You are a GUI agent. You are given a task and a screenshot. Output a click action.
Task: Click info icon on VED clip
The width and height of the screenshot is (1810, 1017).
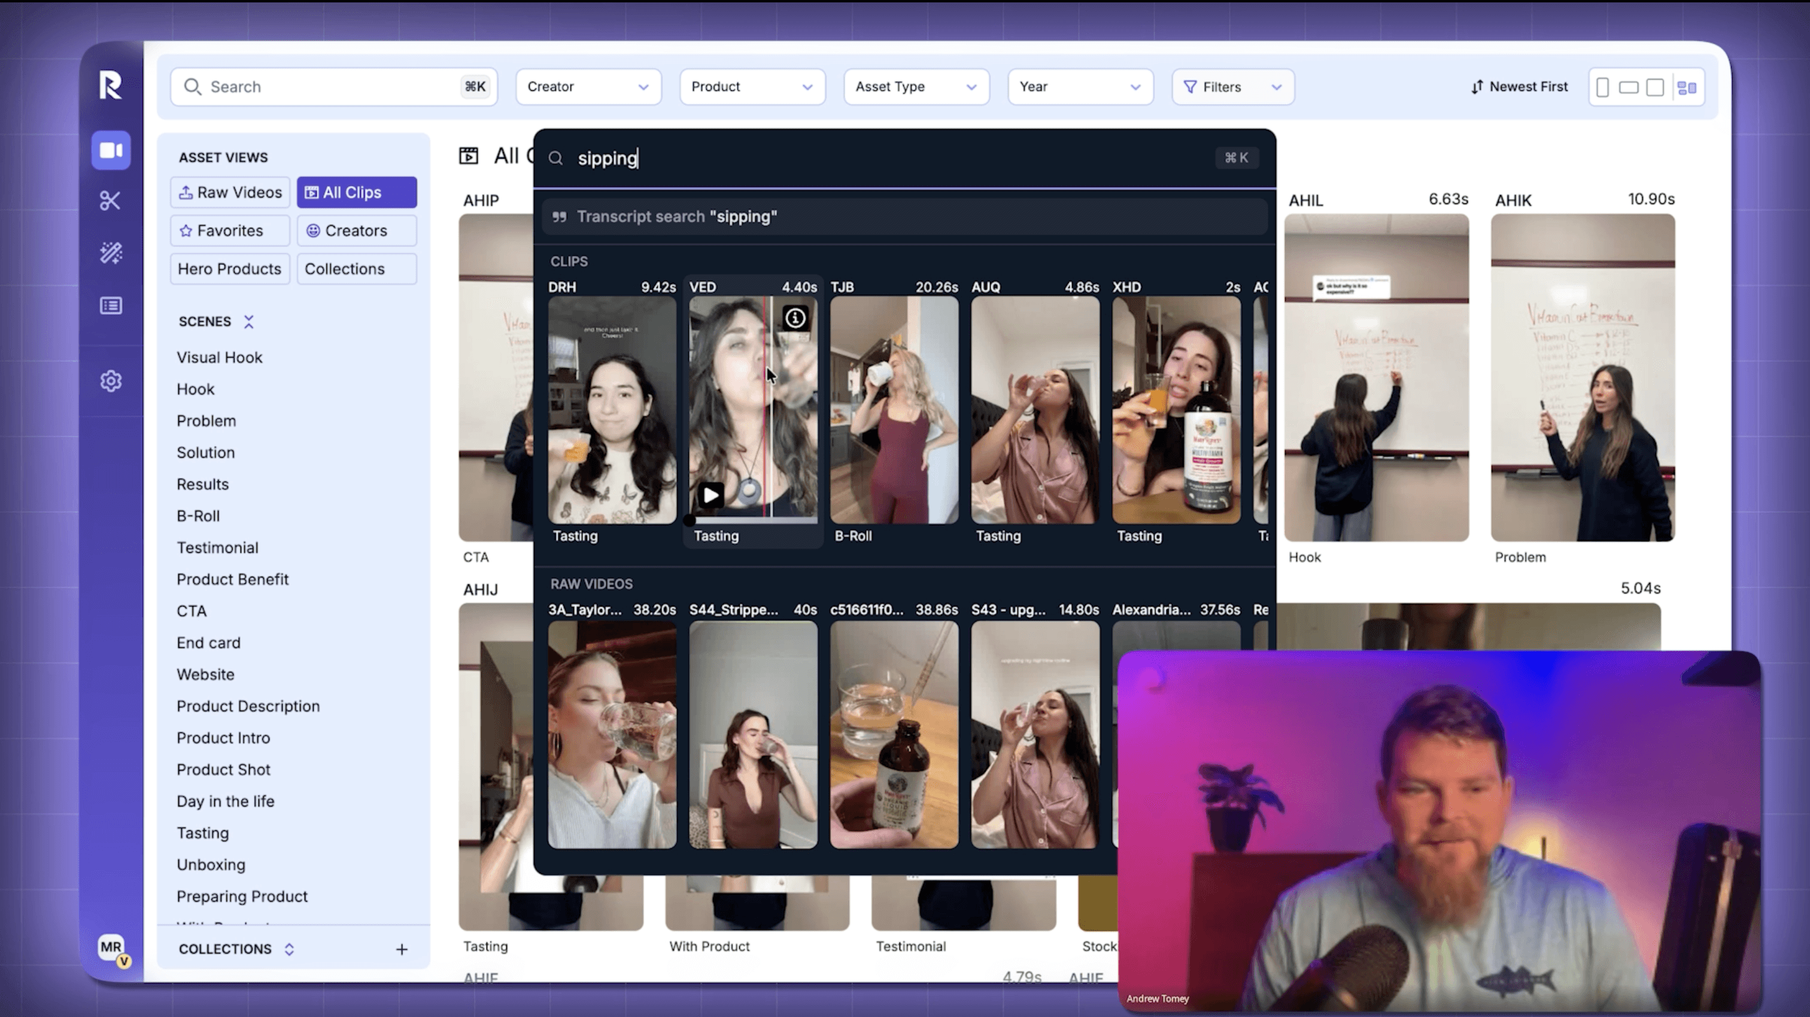tap(795, 318)
